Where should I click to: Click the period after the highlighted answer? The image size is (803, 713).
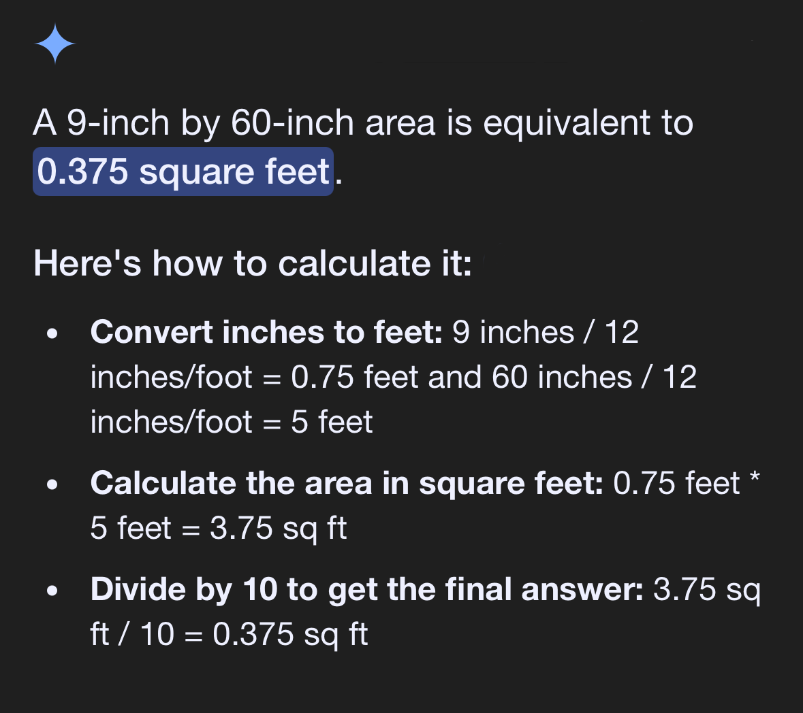339,173
